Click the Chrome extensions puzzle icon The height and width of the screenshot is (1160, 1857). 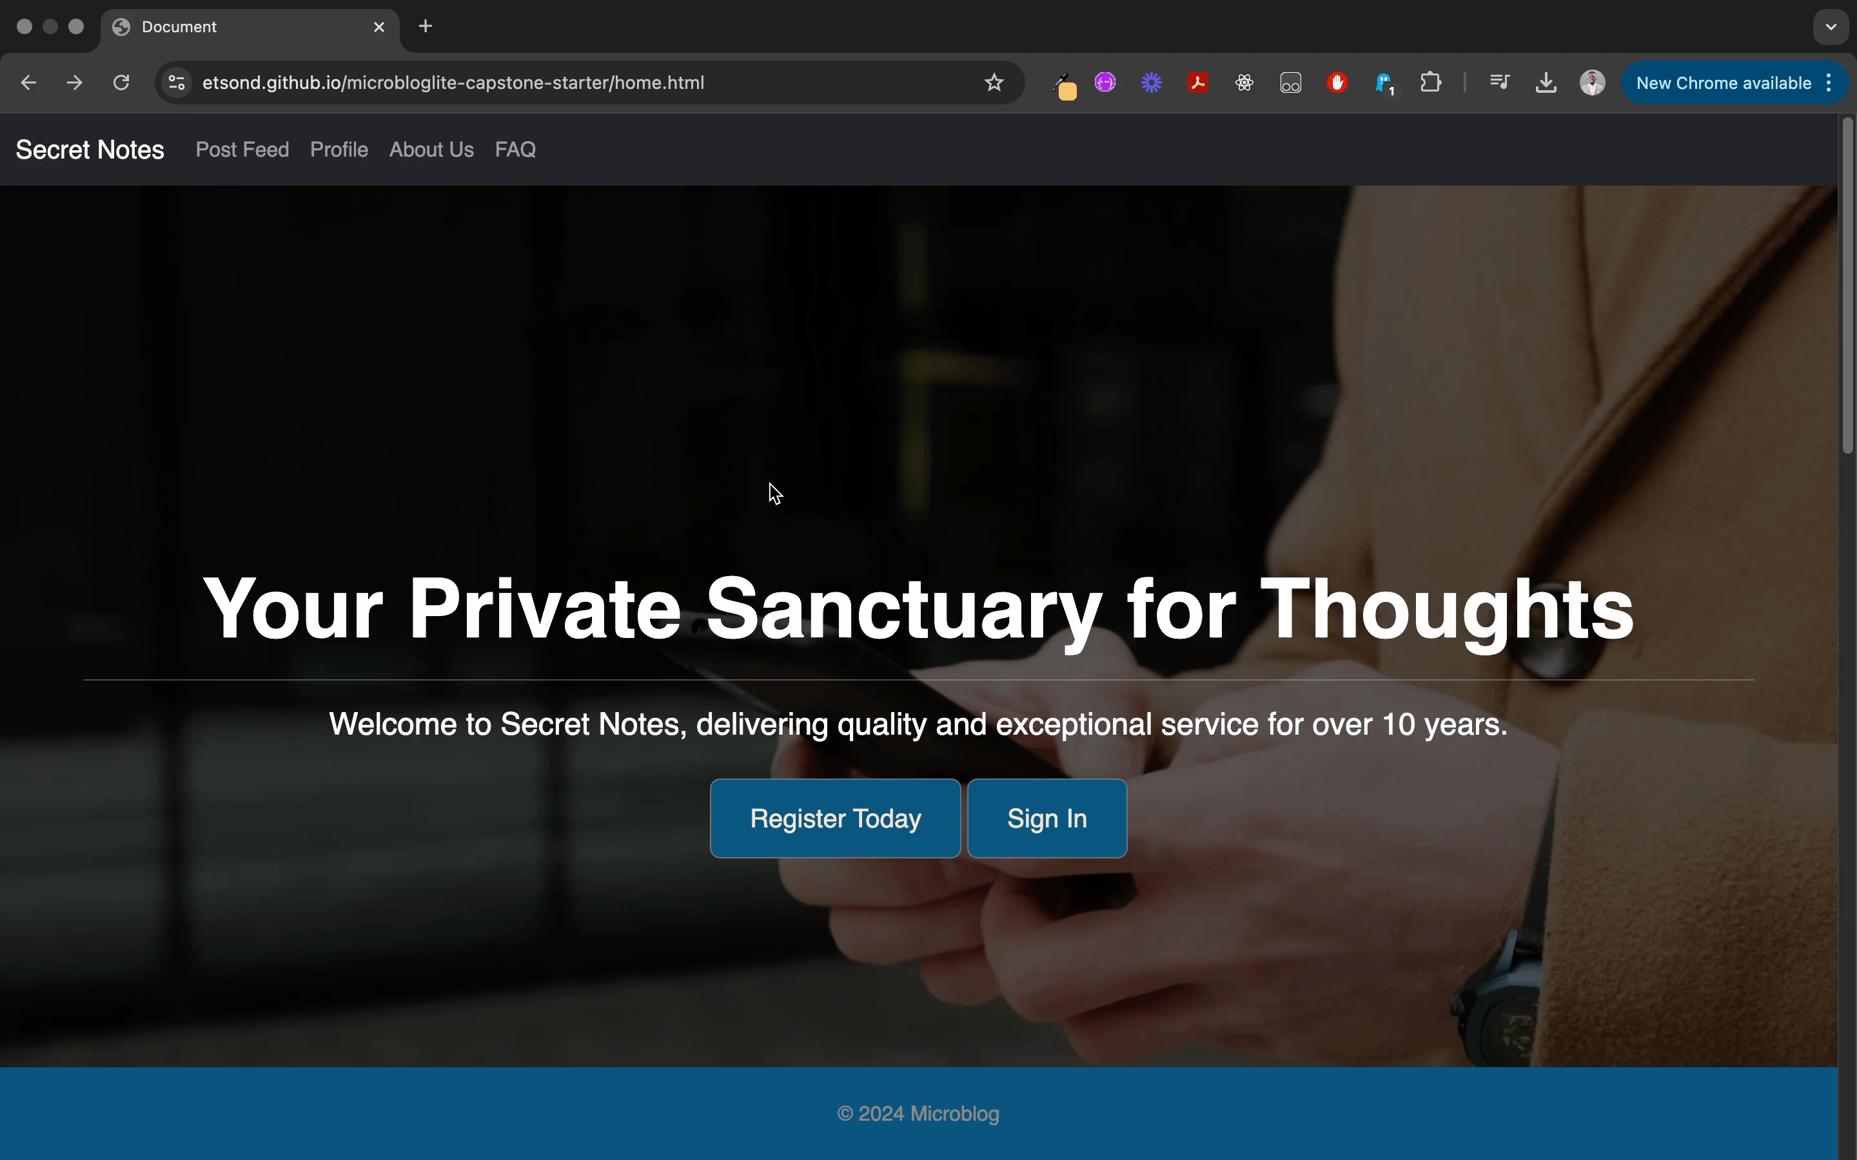click(x=1431, y=83)
